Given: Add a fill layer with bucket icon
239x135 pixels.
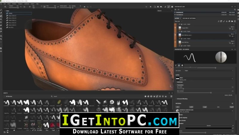Looking at the screenshot, I should [227, 21].
